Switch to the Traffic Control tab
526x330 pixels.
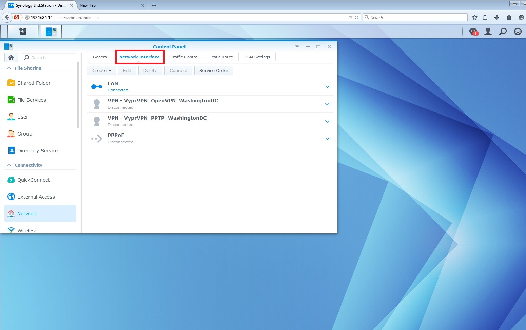(184, 57)
